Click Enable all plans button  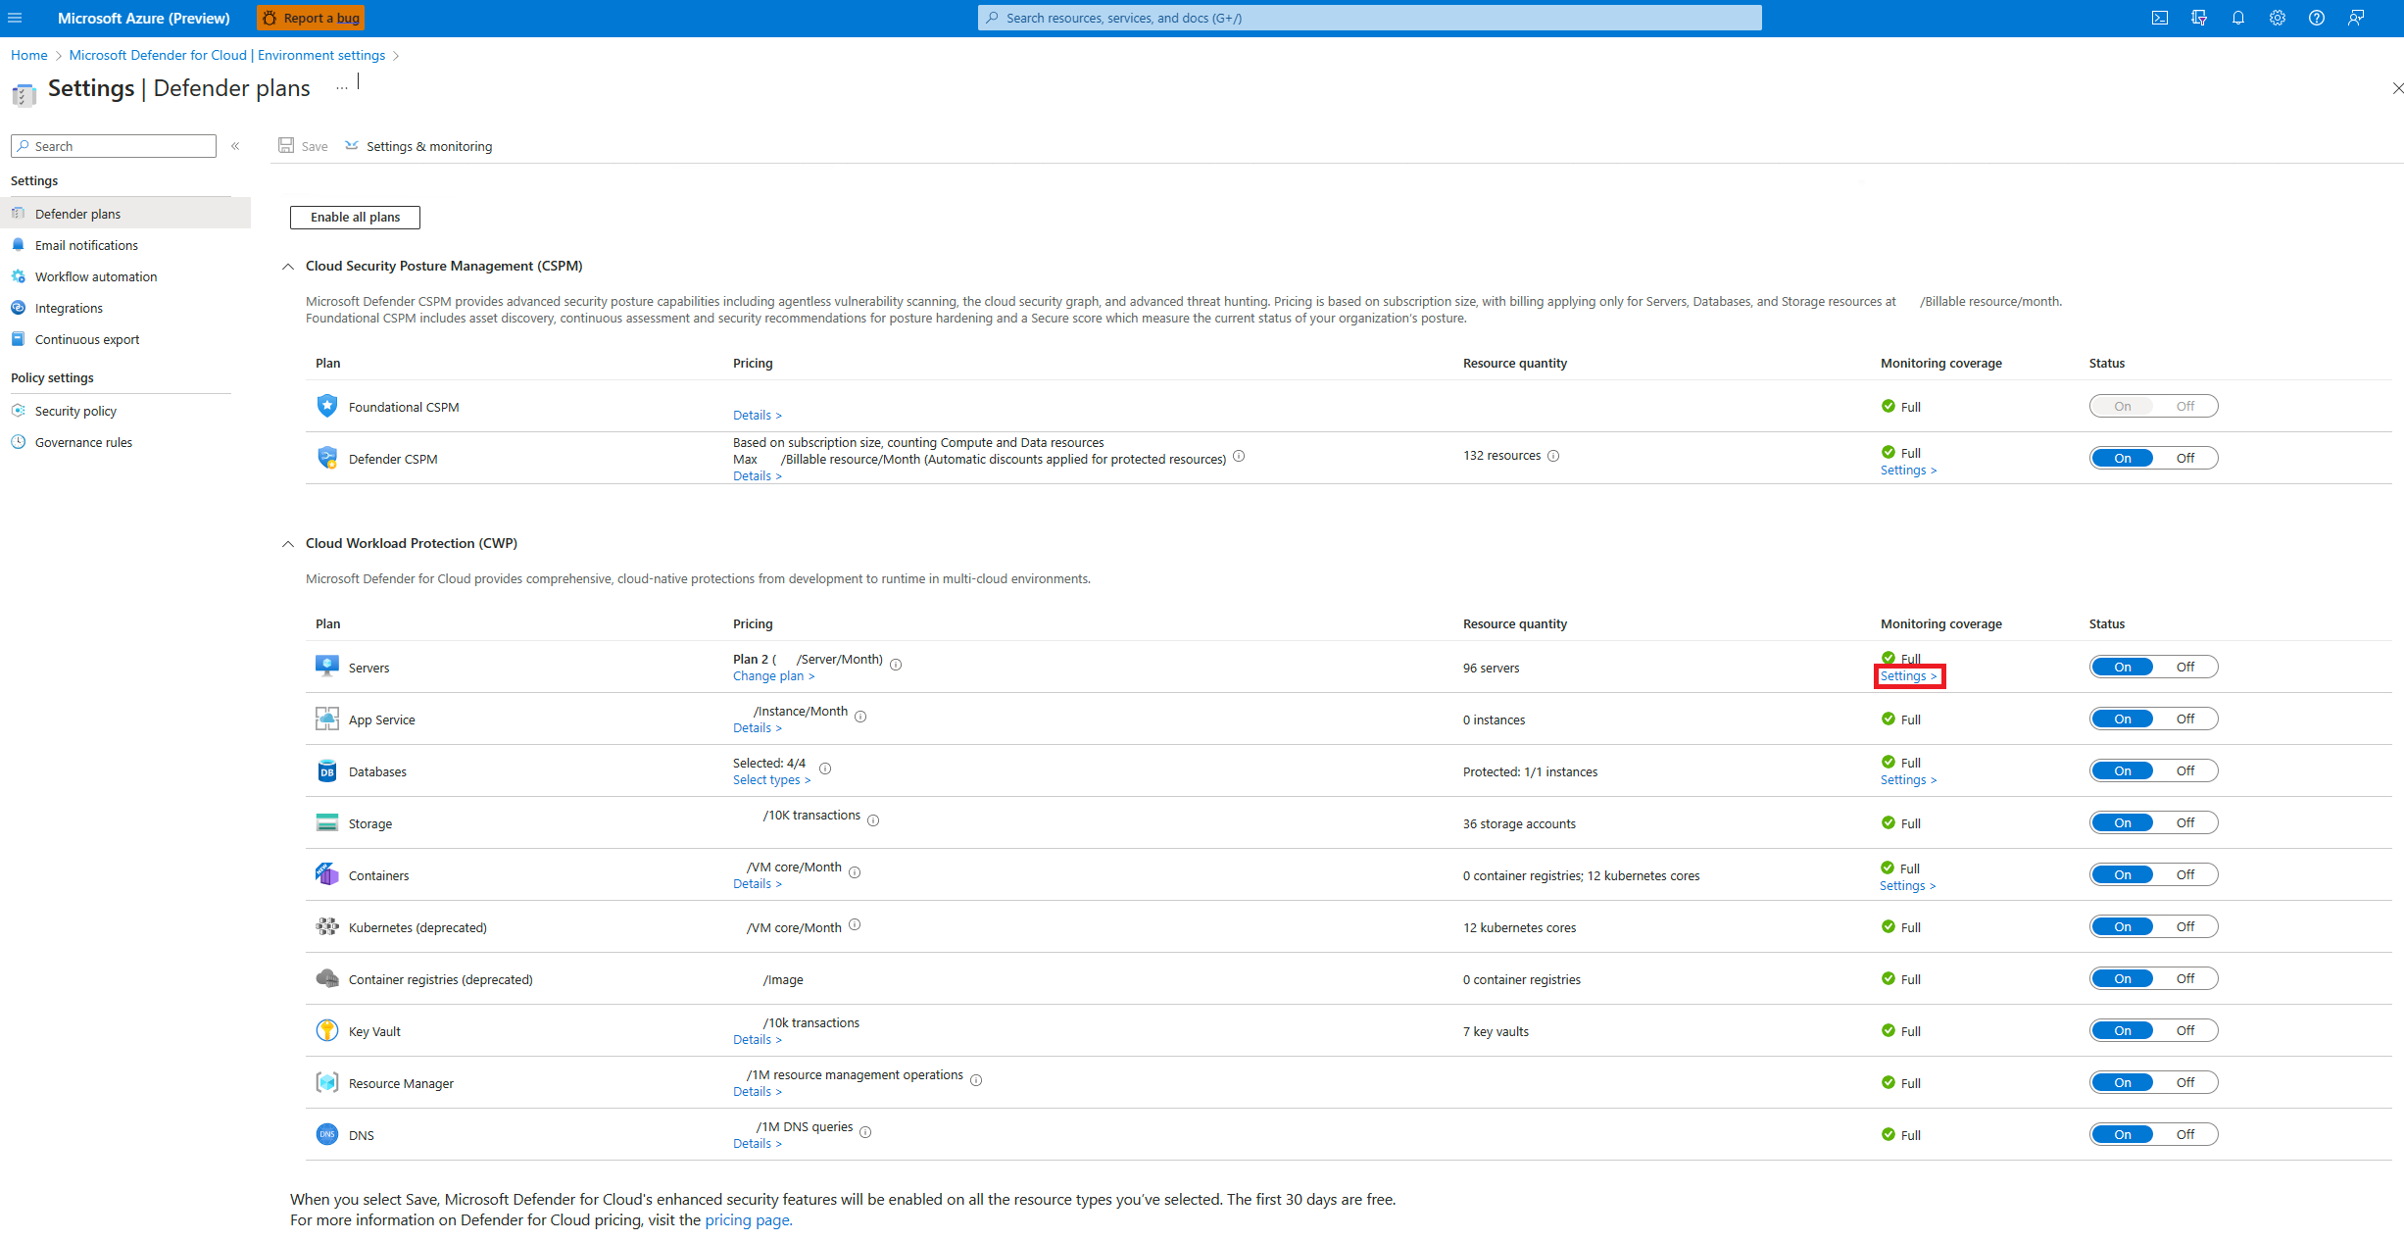tap(354, 217)
